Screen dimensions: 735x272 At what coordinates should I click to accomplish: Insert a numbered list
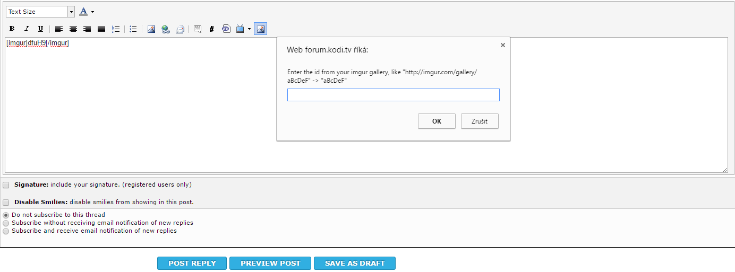point(116,29)
